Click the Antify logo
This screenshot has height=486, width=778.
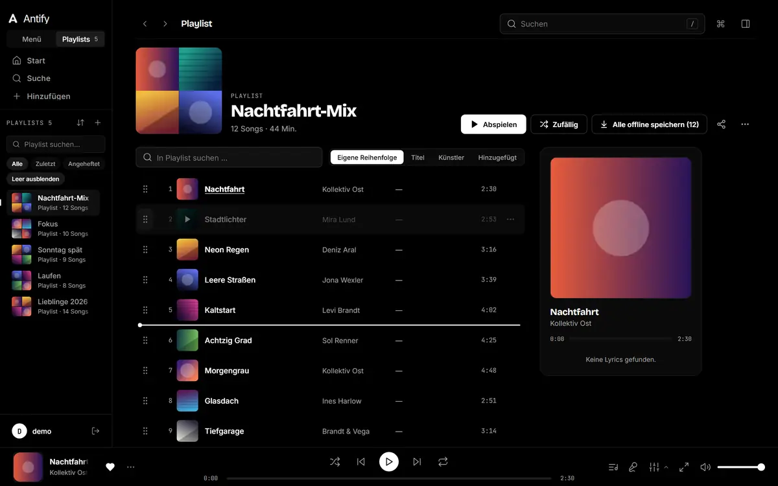29,19
